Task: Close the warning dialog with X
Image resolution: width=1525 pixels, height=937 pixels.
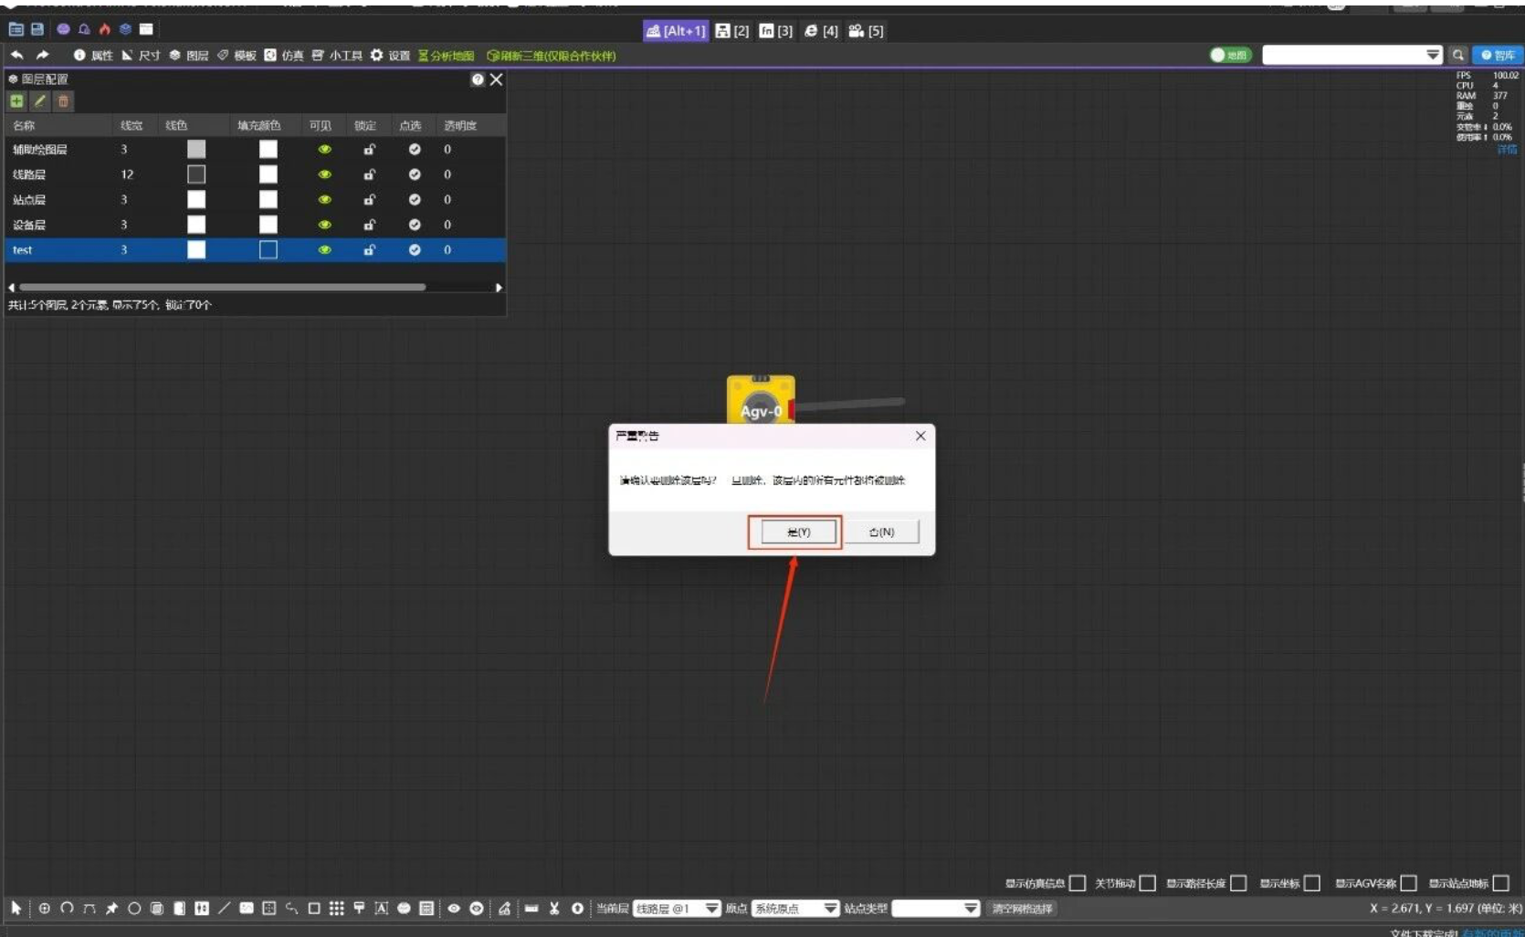Action: (920, 436)
